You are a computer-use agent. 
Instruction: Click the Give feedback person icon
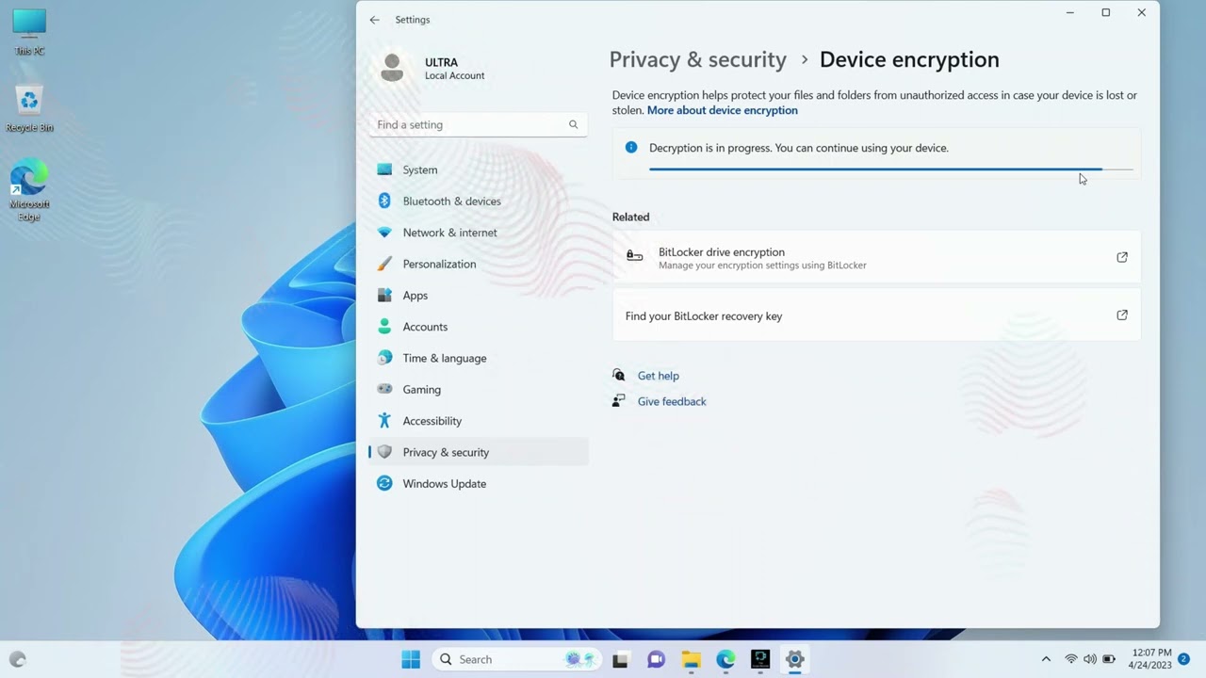pos(618,401)
